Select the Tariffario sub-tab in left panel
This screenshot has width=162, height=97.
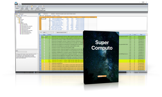pos(18,16)
